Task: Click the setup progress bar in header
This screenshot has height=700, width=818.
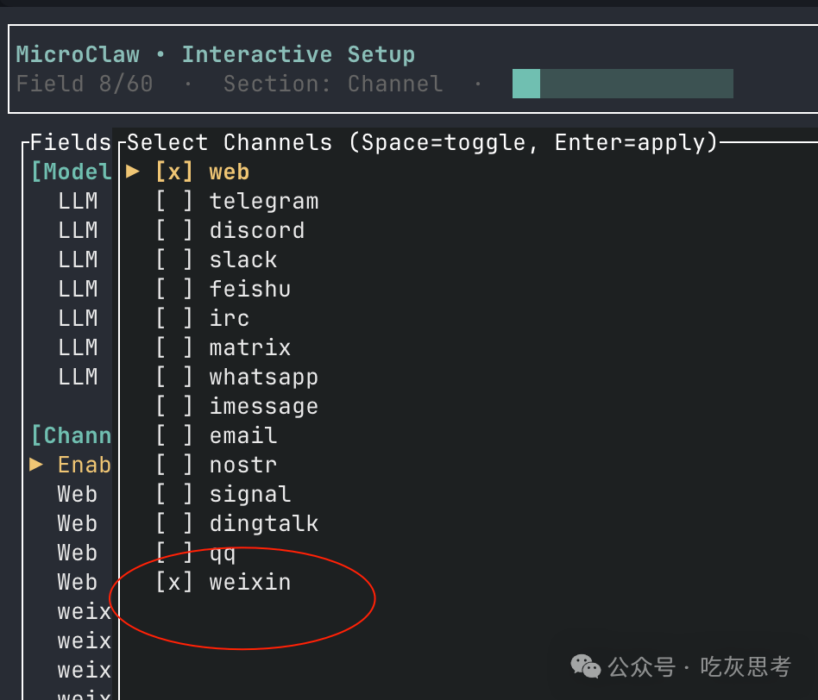Action: 623,84
